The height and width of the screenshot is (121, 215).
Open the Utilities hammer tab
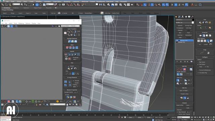click(192, 17)
